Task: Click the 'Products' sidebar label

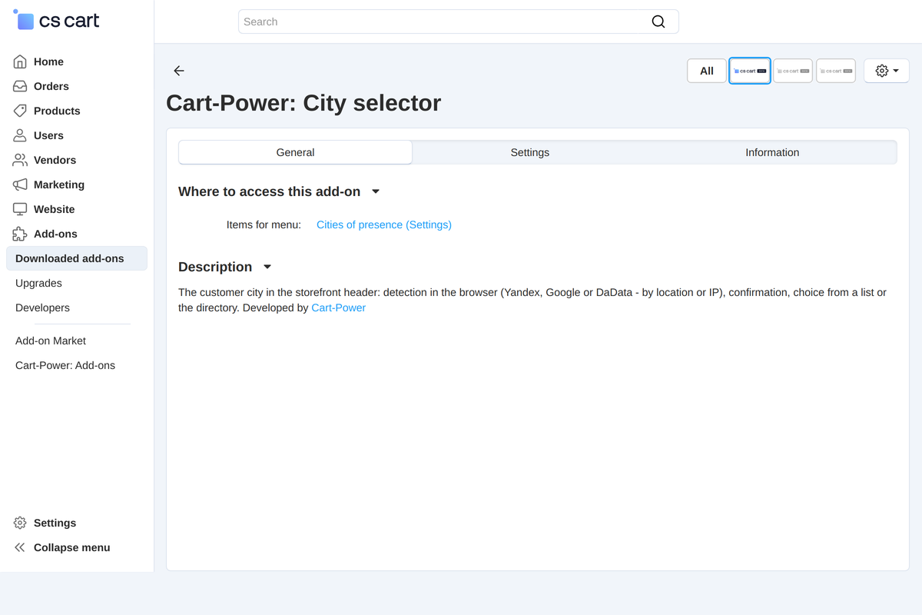Action: tap(57, 111)
